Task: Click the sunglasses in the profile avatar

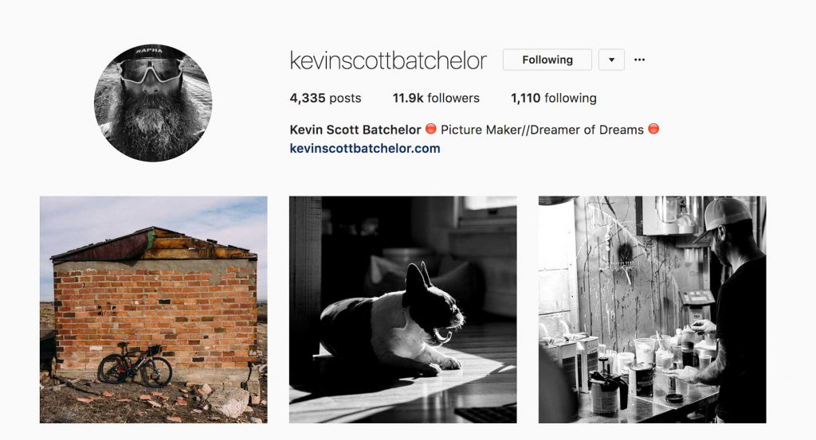Action: [x=151, y=71]
